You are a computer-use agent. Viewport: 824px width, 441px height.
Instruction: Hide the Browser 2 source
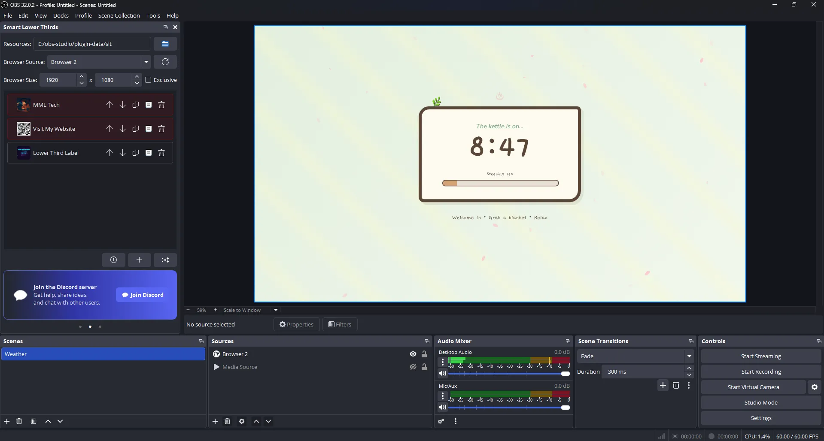(x=412, y=354)
